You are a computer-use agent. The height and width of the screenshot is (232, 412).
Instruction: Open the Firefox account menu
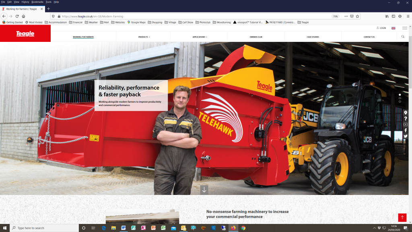pos(400,16)
